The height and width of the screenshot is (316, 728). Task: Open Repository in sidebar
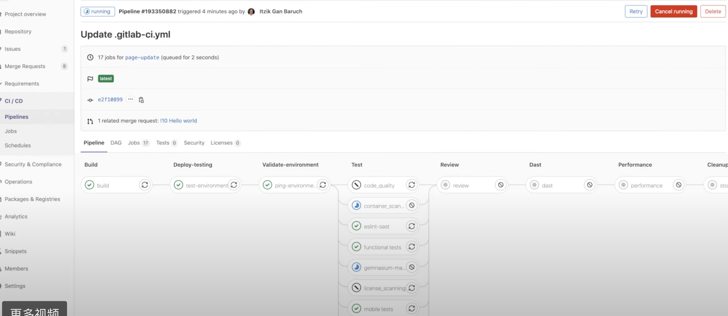pos(18,32)
